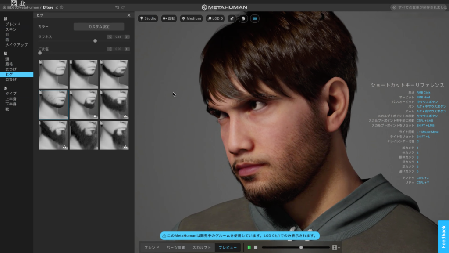This screenshot has width=449, height=253.
Task: Click the 自分のMetaHuman breadcrumb link
Action: tap(23, 7)
